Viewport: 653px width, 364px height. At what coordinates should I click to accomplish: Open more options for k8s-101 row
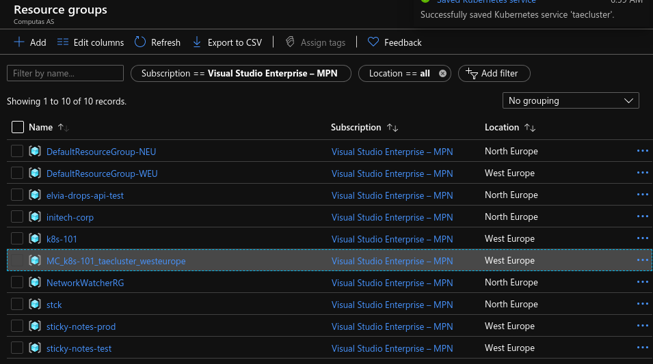tap(642, 238)
